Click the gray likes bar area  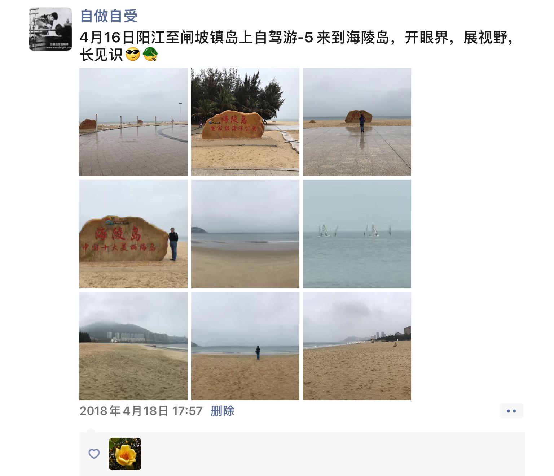point(302,454)
